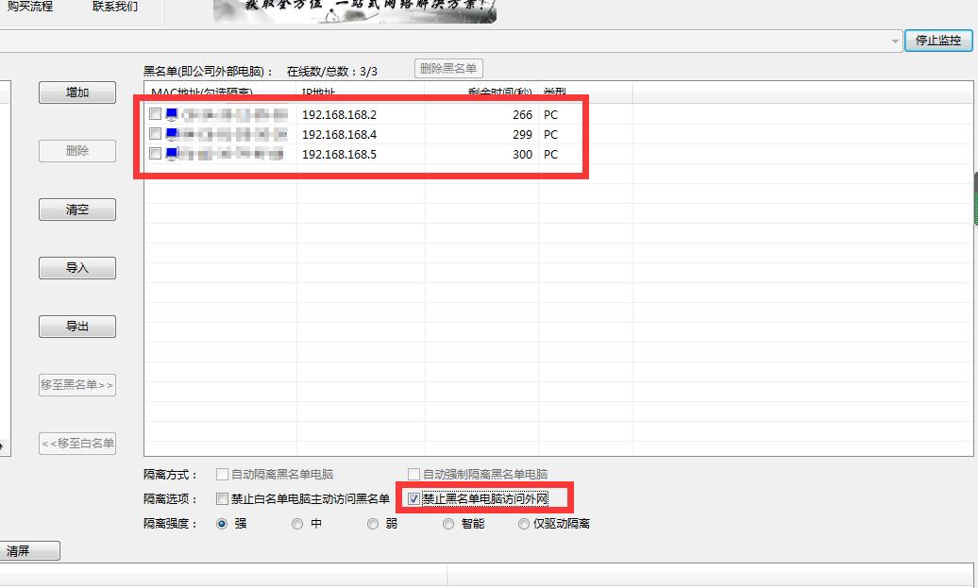
Task: Click the banner image at top
Action: [354, 11]
